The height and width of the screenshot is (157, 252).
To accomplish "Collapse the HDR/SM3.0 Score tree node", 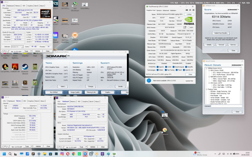I will pos(209,77).
